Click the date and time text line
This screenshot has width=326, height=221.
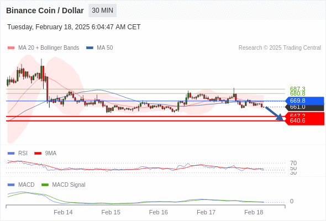click(x=74, y=27)
